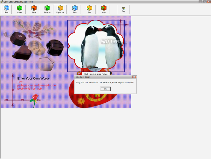
Task: Select the penguin photo on the card
Action: click(x=96, y=46)
